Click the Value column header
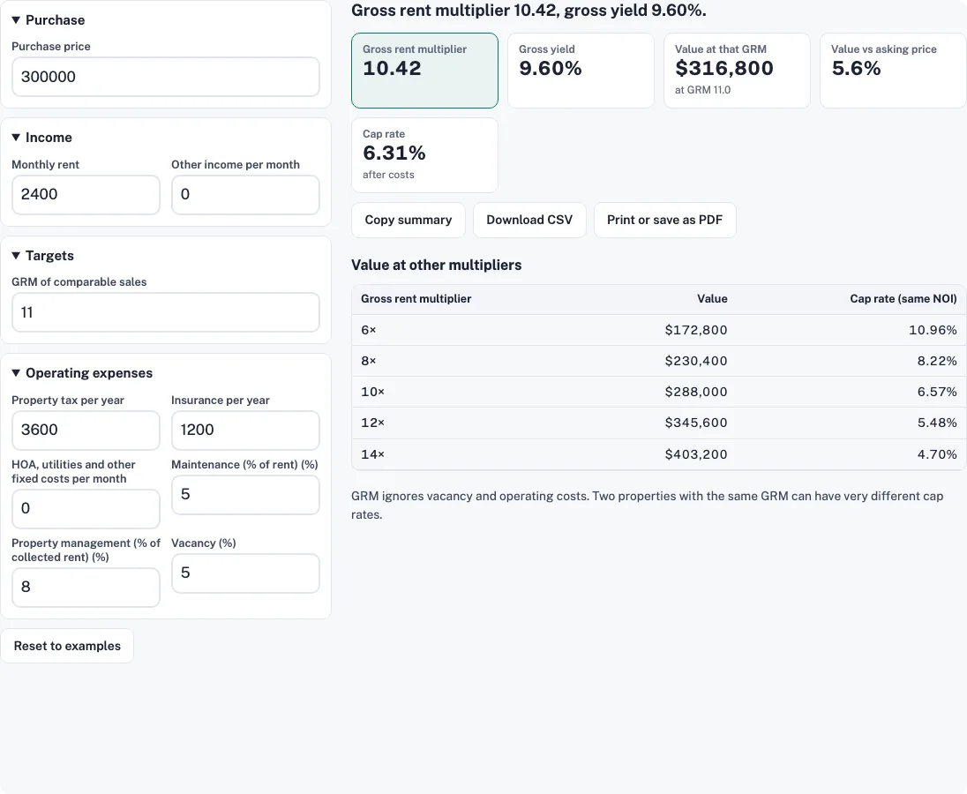 point(712,298)
